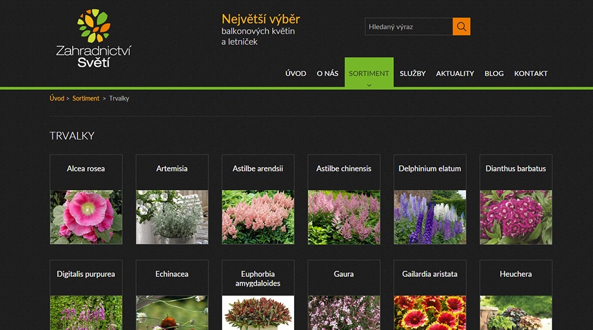The image size is (593, 330).
Task: View the Euphorbia amygdaloides photo
Action: (x=258, y=313)
